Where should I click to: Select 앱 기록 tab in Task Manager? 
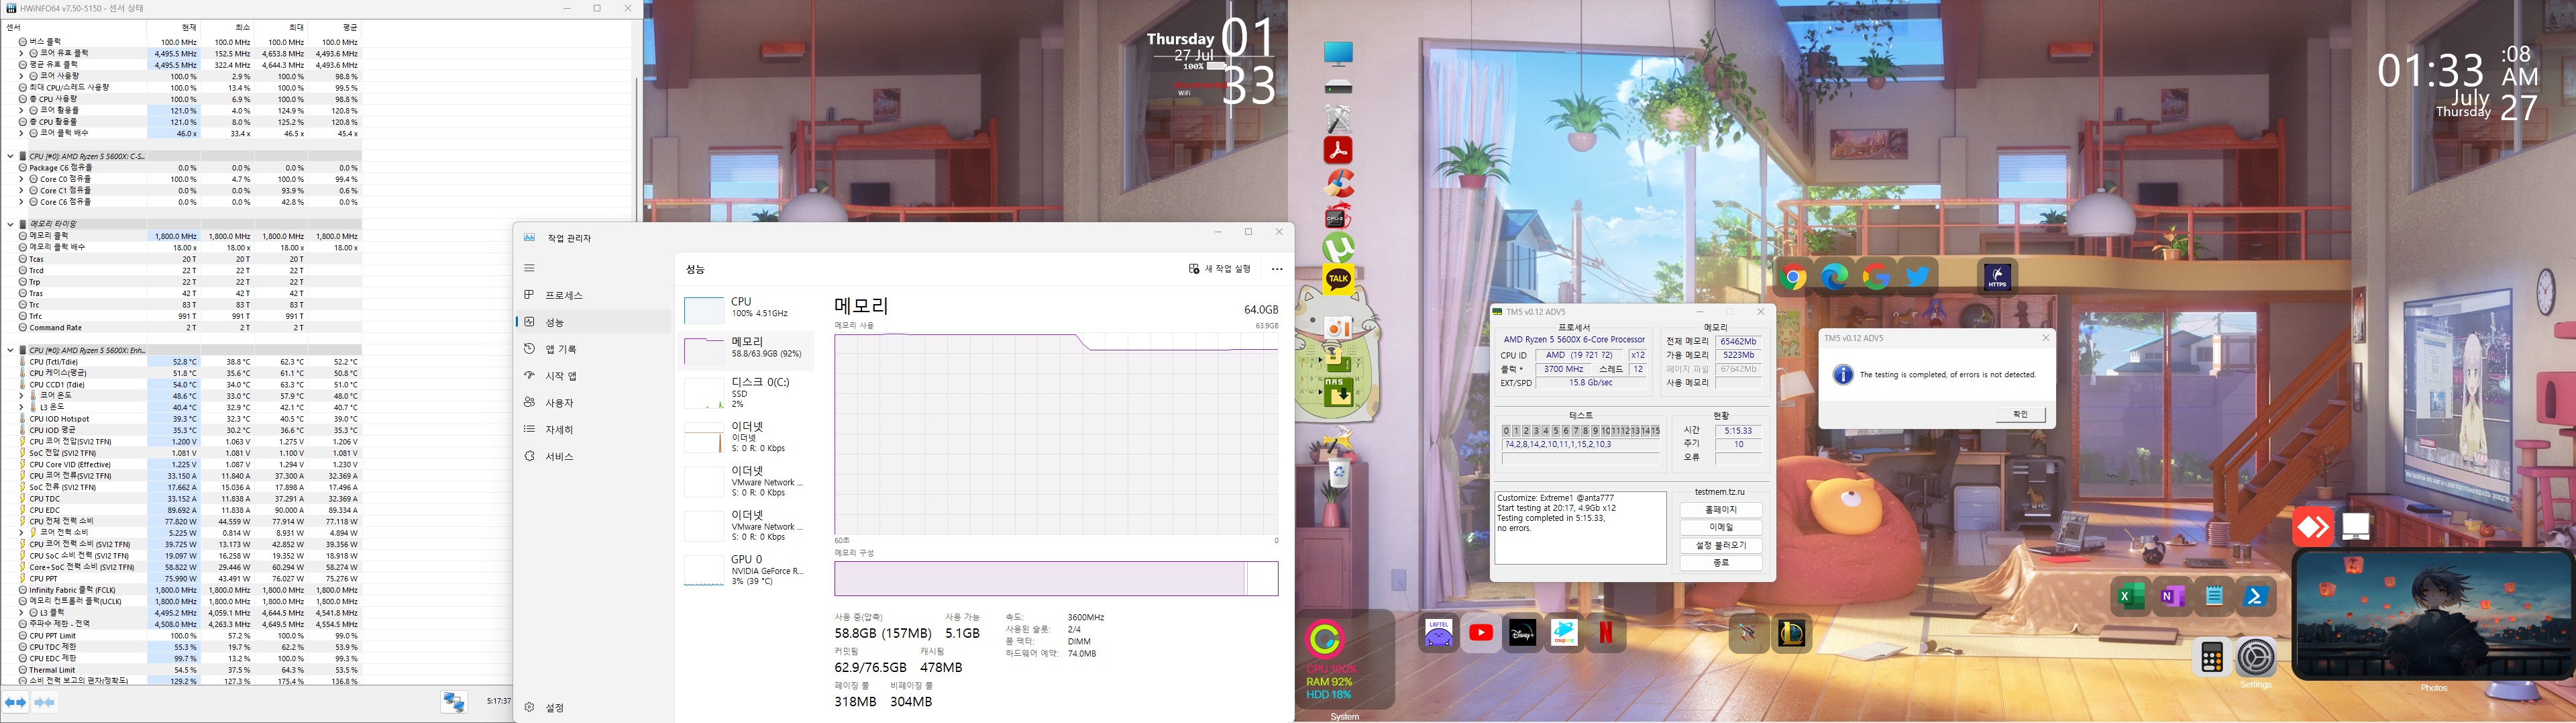594,350
